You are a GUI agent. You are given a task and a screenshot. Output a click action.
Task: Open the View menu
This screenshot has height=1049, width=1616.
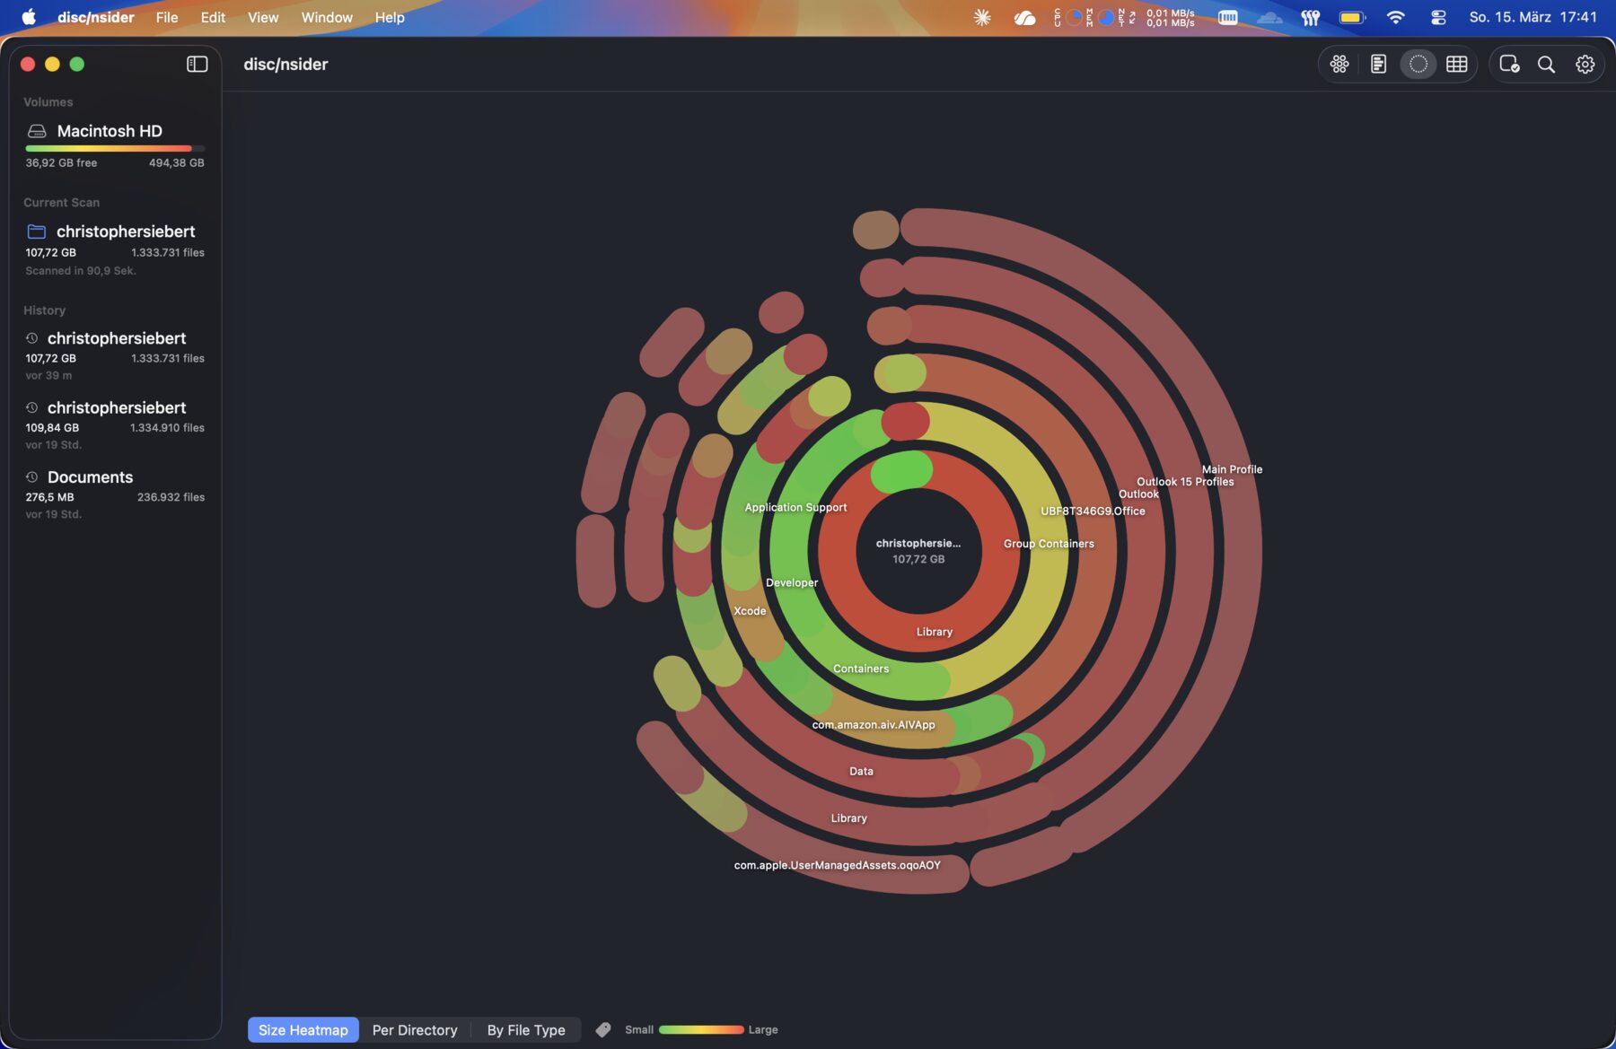(263, 17)
